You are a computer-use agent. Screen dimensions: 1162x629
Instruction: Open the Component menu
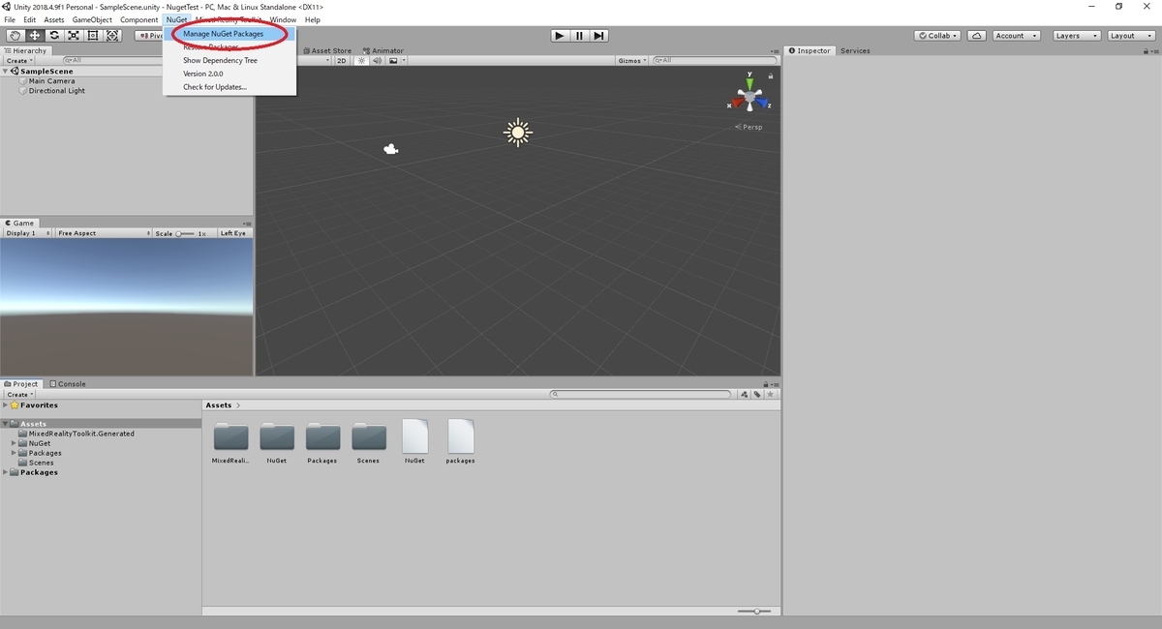139,19
